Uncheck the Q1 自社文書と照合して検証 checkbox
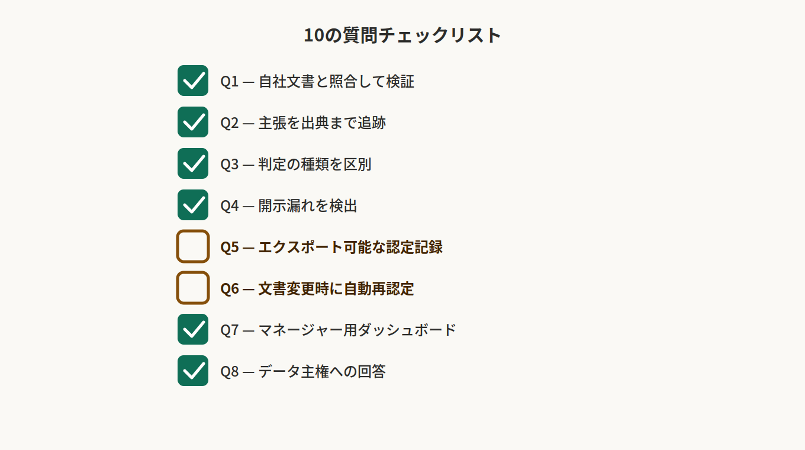 click(x=193, y=81)
